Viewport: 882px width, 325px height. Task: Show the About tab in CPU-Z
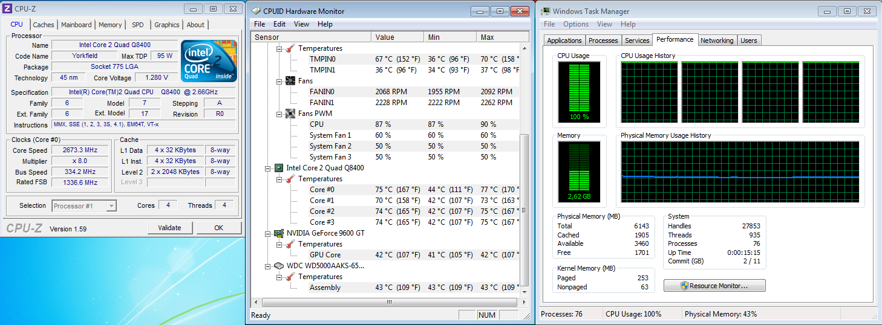(x=195, y=25)
